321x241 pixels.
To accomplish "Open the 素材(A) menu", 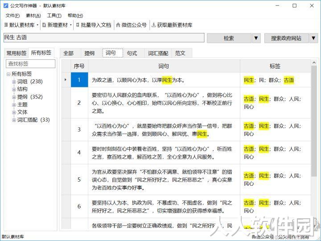I will click(33, 16).
